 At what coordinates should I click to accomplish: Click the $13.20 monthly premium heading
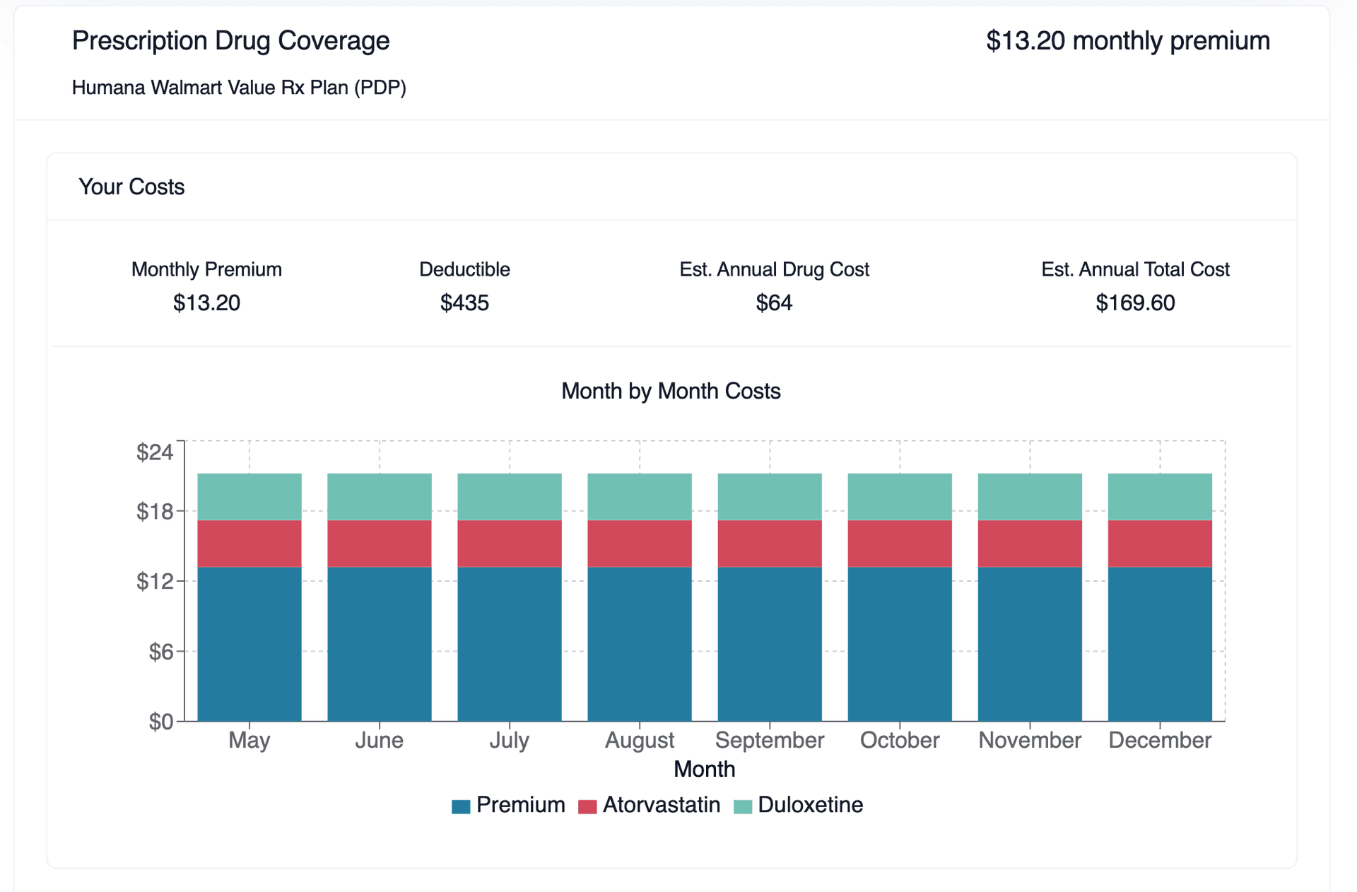point(1128,41)
